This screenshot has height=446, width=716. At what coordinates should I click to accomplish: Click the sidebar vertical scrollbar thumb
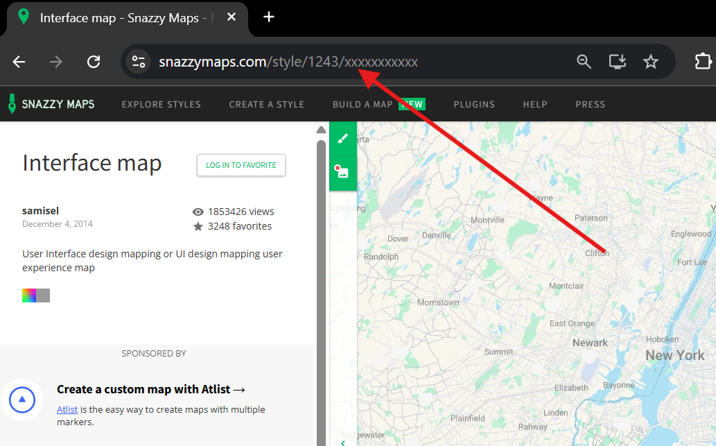point(321,293)
